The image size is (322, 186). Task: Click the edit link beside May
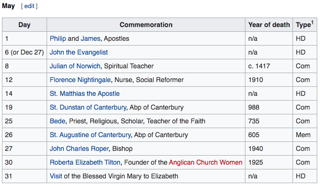pos(29,6)
